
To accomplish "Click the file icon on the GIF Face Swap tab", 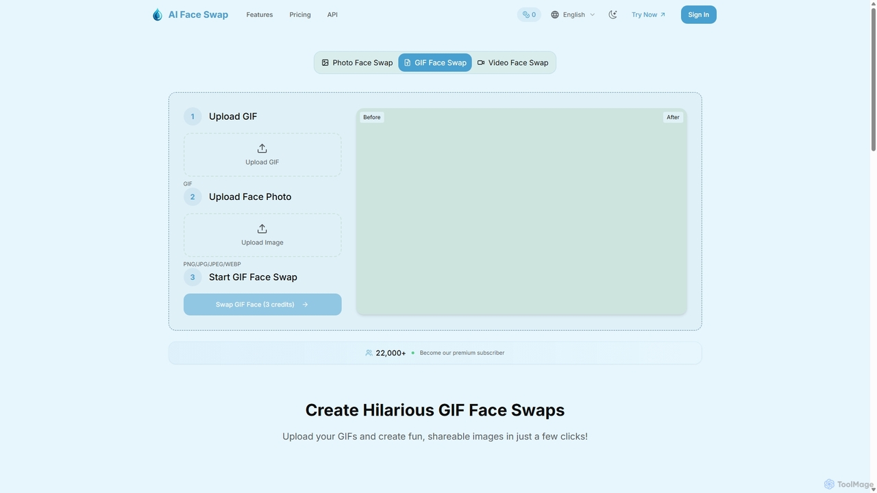I will [x=407, y=62].
